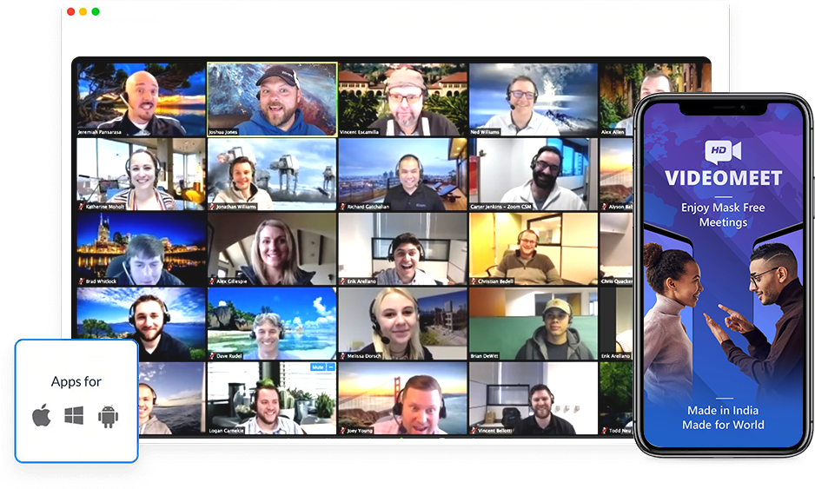
Task: Click the Android app icon
Action: [x=108, y=417]
